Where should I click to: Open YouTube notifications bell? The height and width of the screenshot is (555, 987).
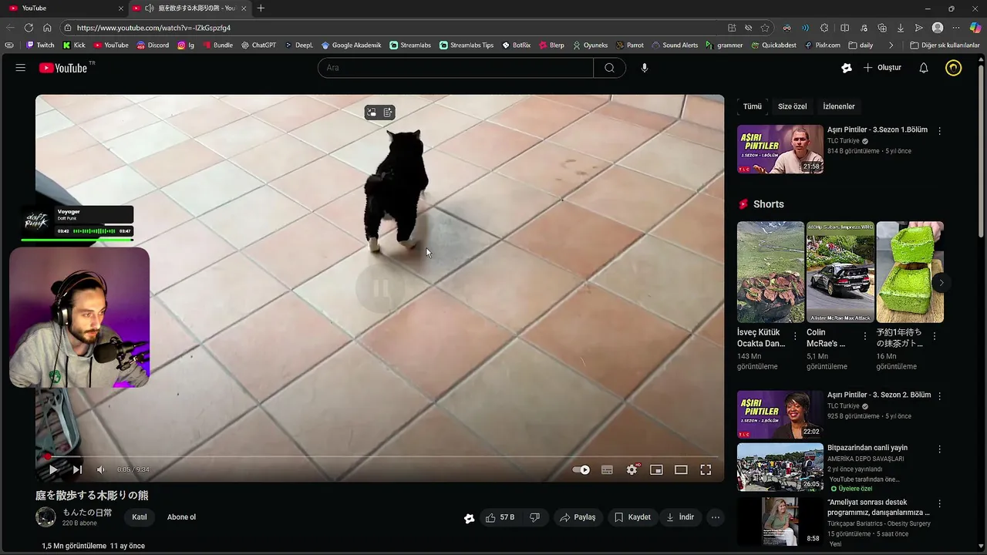click(x=923, y=68)
